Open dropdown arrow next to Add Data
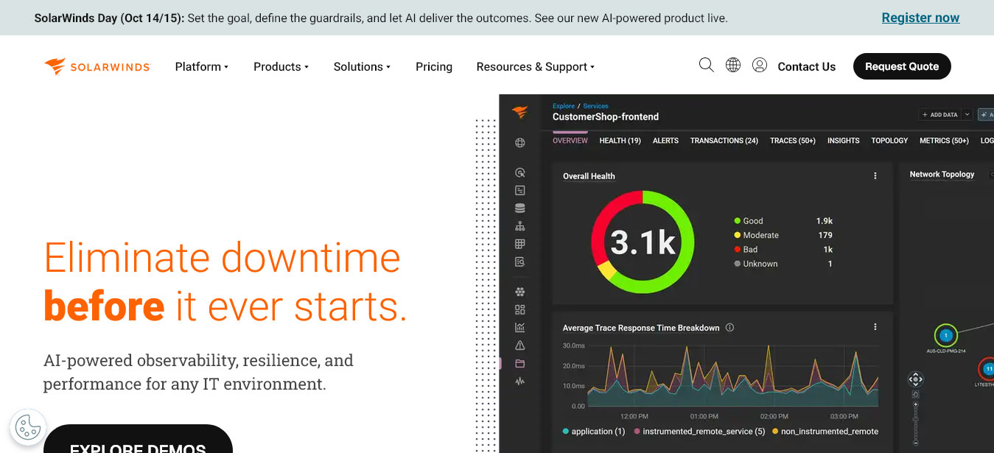 coord(967,115)
